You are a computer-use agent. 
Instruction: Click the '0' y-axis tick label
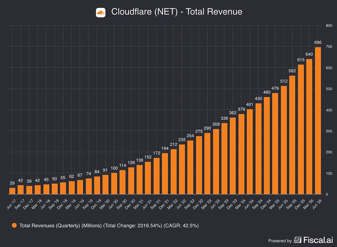click(327, 194)
